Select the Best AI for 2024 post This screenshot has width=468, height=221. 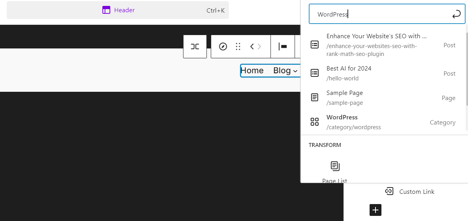[x=383, y=73]
